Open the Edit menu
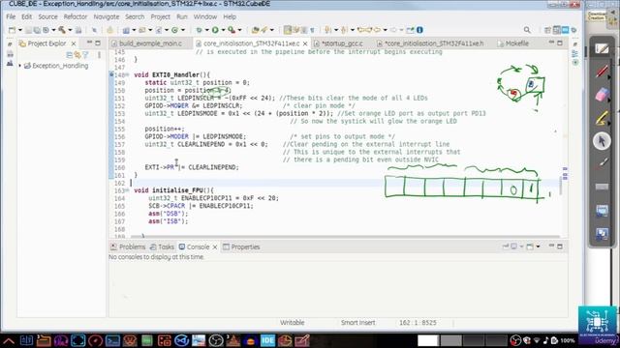 coord(26,17)
